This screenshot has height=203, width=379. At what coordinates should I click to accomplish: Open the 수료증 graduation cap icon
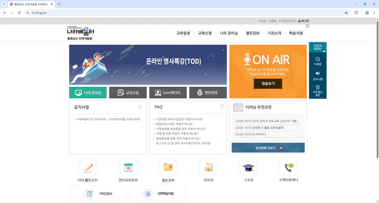pos(248,168)
